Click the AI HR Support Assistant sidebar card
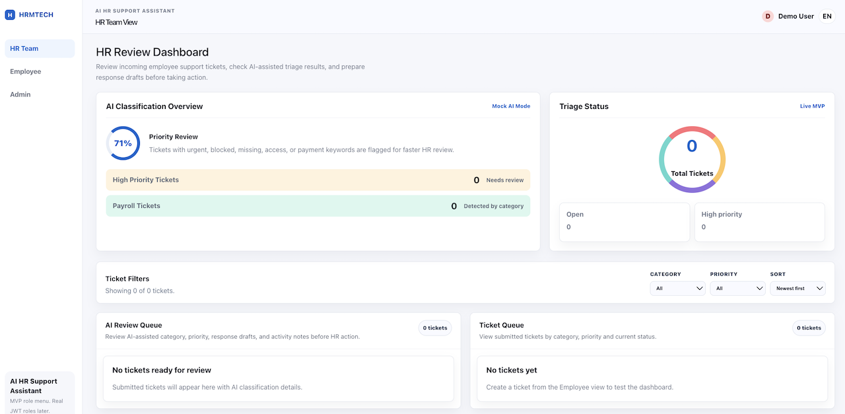Viewport: 845px width, 414px height. [40, 393]
